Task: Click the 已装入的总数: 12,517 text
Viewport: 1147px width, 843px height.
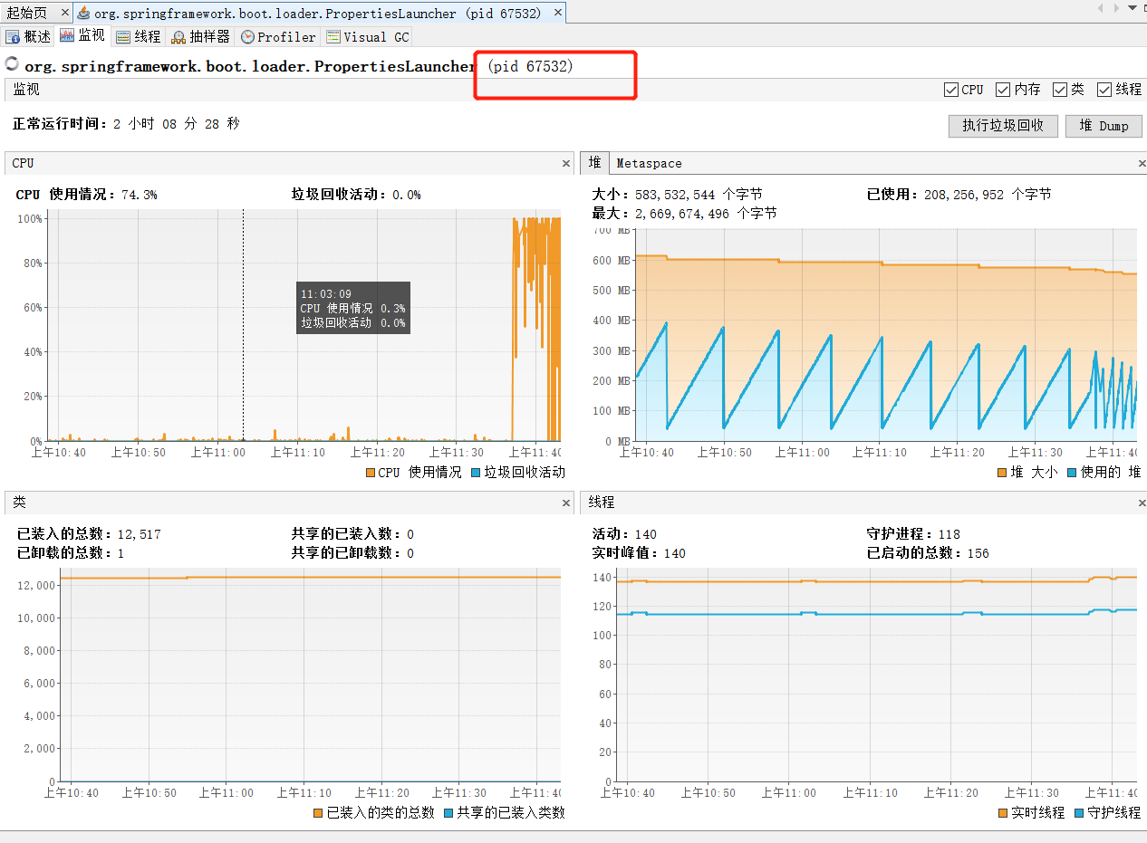Action: click(89, 534)
